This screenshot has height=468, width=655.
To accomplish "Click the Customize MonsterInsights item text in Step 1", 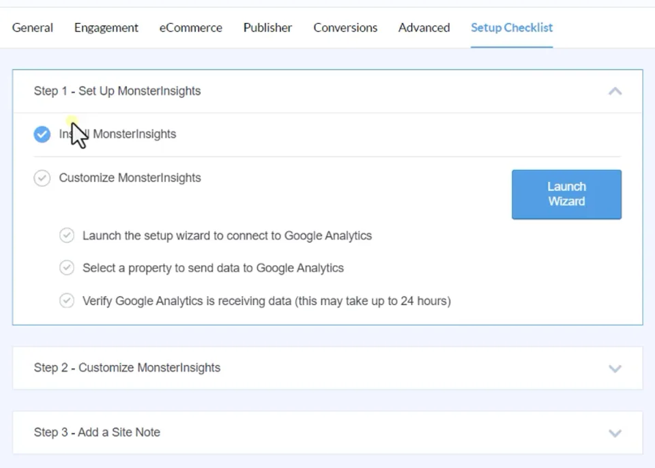I will (x=130, y=178).
